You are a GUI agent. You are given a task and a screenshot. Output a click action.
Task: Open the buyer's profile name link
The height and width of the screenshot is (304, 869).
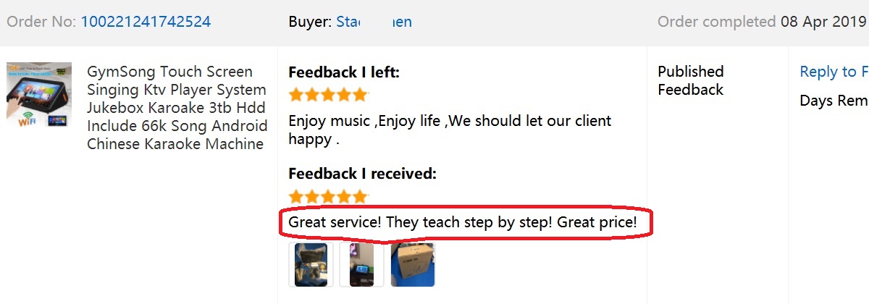tap(374, 22)
